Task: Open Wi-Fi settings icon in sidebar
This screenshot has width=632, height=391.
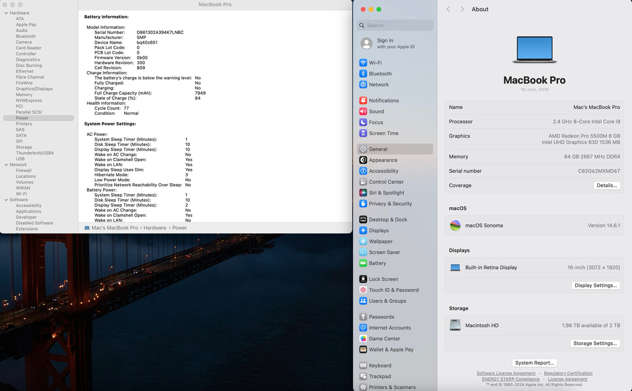Action: [x=363, y=63]
